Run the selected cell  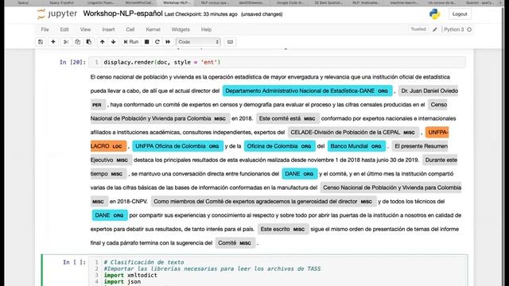[131, 42]
